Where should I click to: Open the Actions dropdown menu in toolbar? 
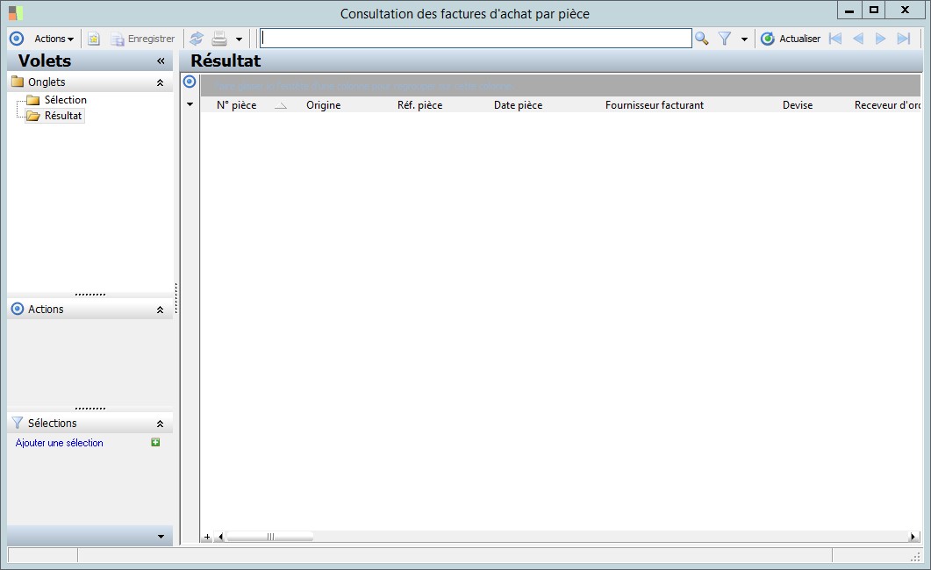coord(54,39)
